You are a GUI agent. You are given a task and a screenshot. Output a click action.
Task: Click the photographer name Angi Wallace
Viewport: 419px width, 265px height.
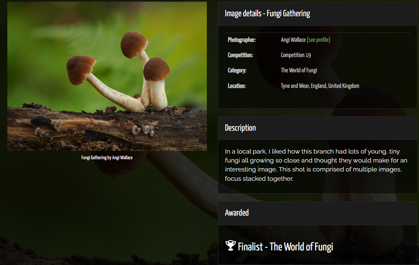coord(293,40)
